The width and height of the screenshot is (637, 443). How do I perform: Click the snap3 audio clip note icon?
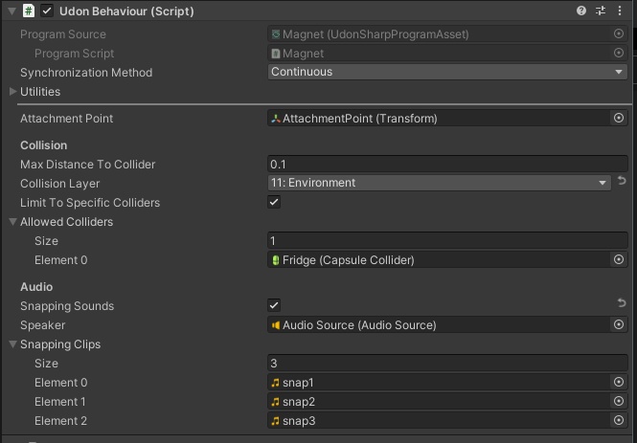276,421
